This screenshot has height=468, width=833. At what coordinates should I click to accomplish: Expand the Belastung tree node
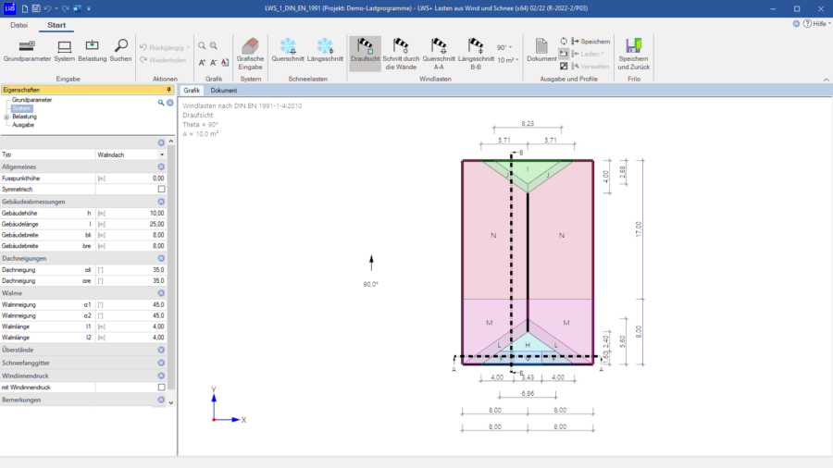tap(6, 117)
